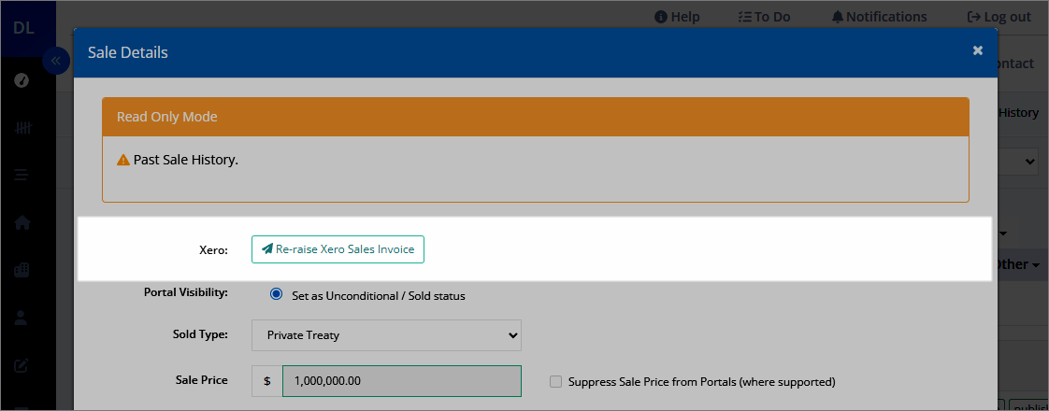
Task: Click the Past Sale History warning text
Action: [186, 160]
